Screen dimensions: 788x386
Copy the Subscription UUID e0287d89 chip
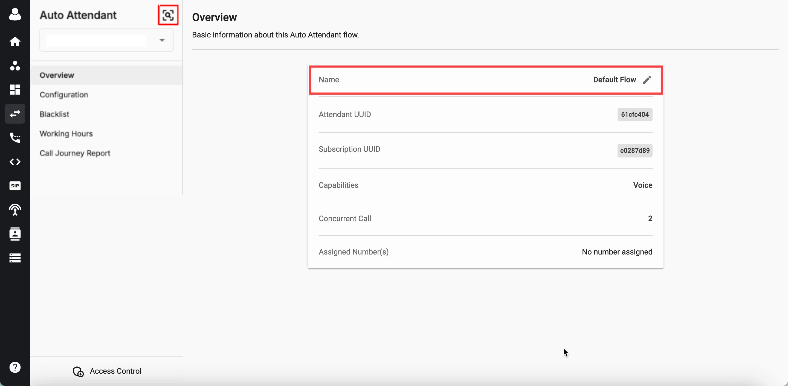635,151
